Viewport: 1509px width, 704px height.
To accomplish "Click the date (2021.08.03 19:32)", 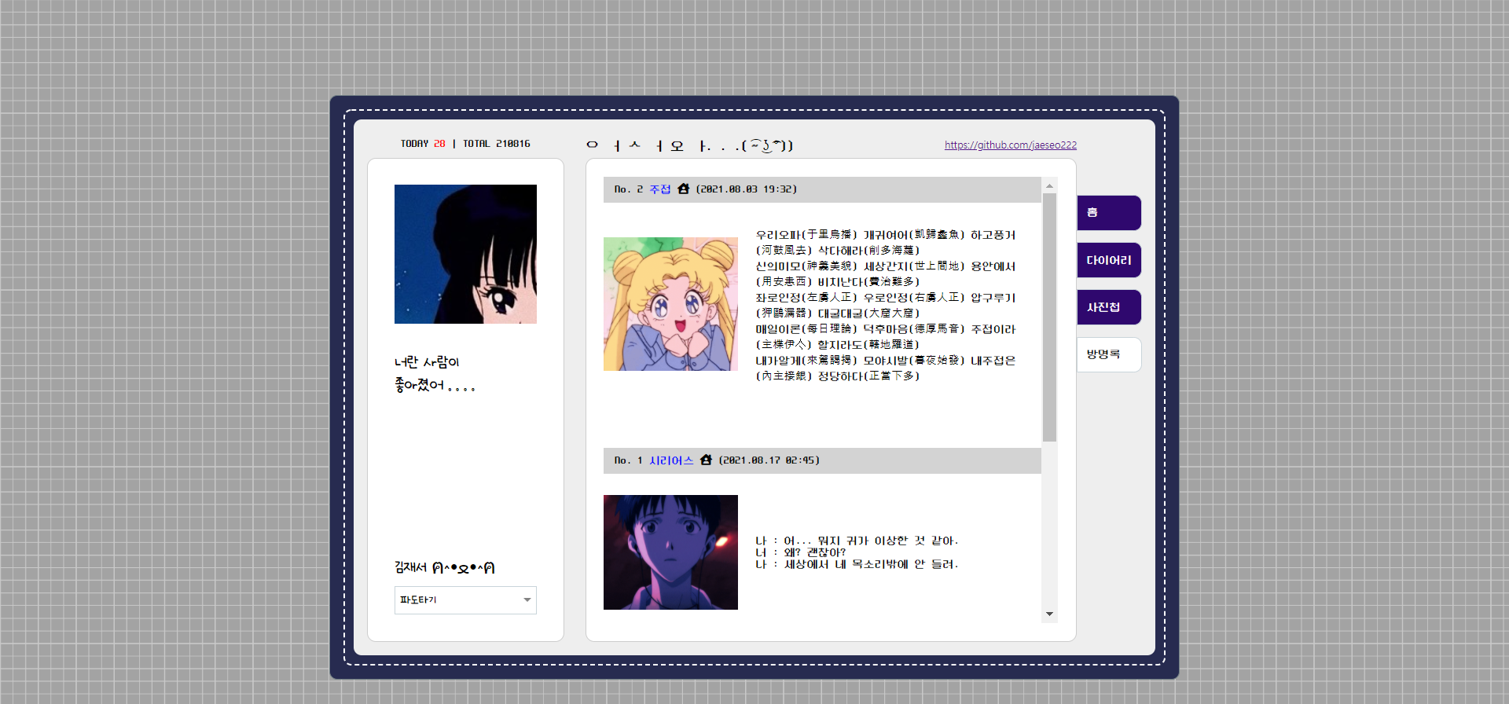I will (x=747, y=189).
